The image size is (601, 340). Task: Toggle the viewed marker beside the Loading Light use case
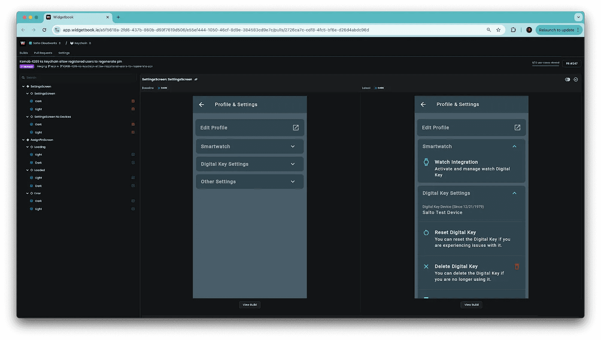(133, 155)
